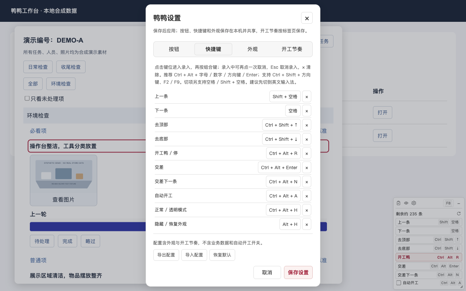Mark the item as 完成
The width and height of the screenshot is (466, 291).
tap(67, 241)
